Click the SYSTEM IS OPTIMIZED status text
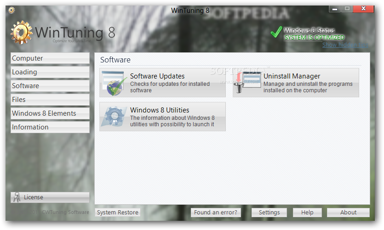The width and height of the screenshot is (384, 230). point(314,37)
